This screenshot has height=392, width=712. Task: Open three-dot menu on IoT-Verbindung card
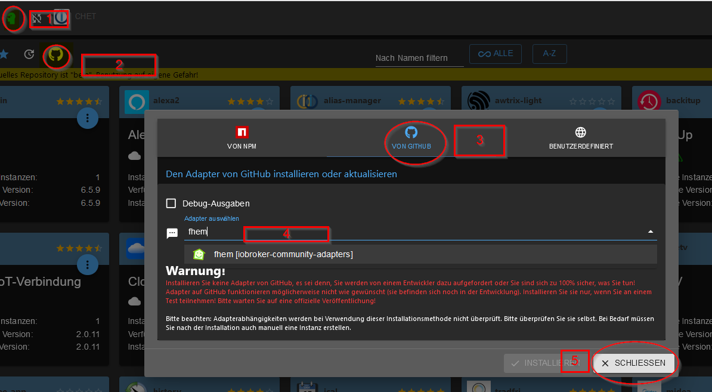(x=87, y=264)
